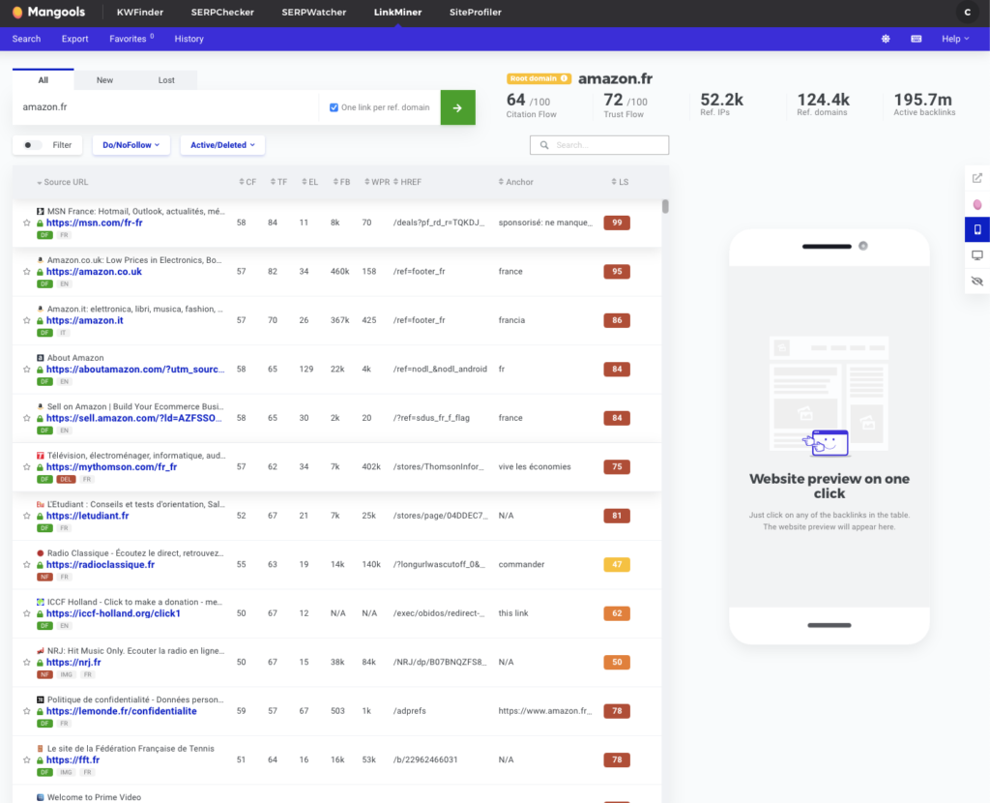Open the Export menu item

(x=75, y=39)
